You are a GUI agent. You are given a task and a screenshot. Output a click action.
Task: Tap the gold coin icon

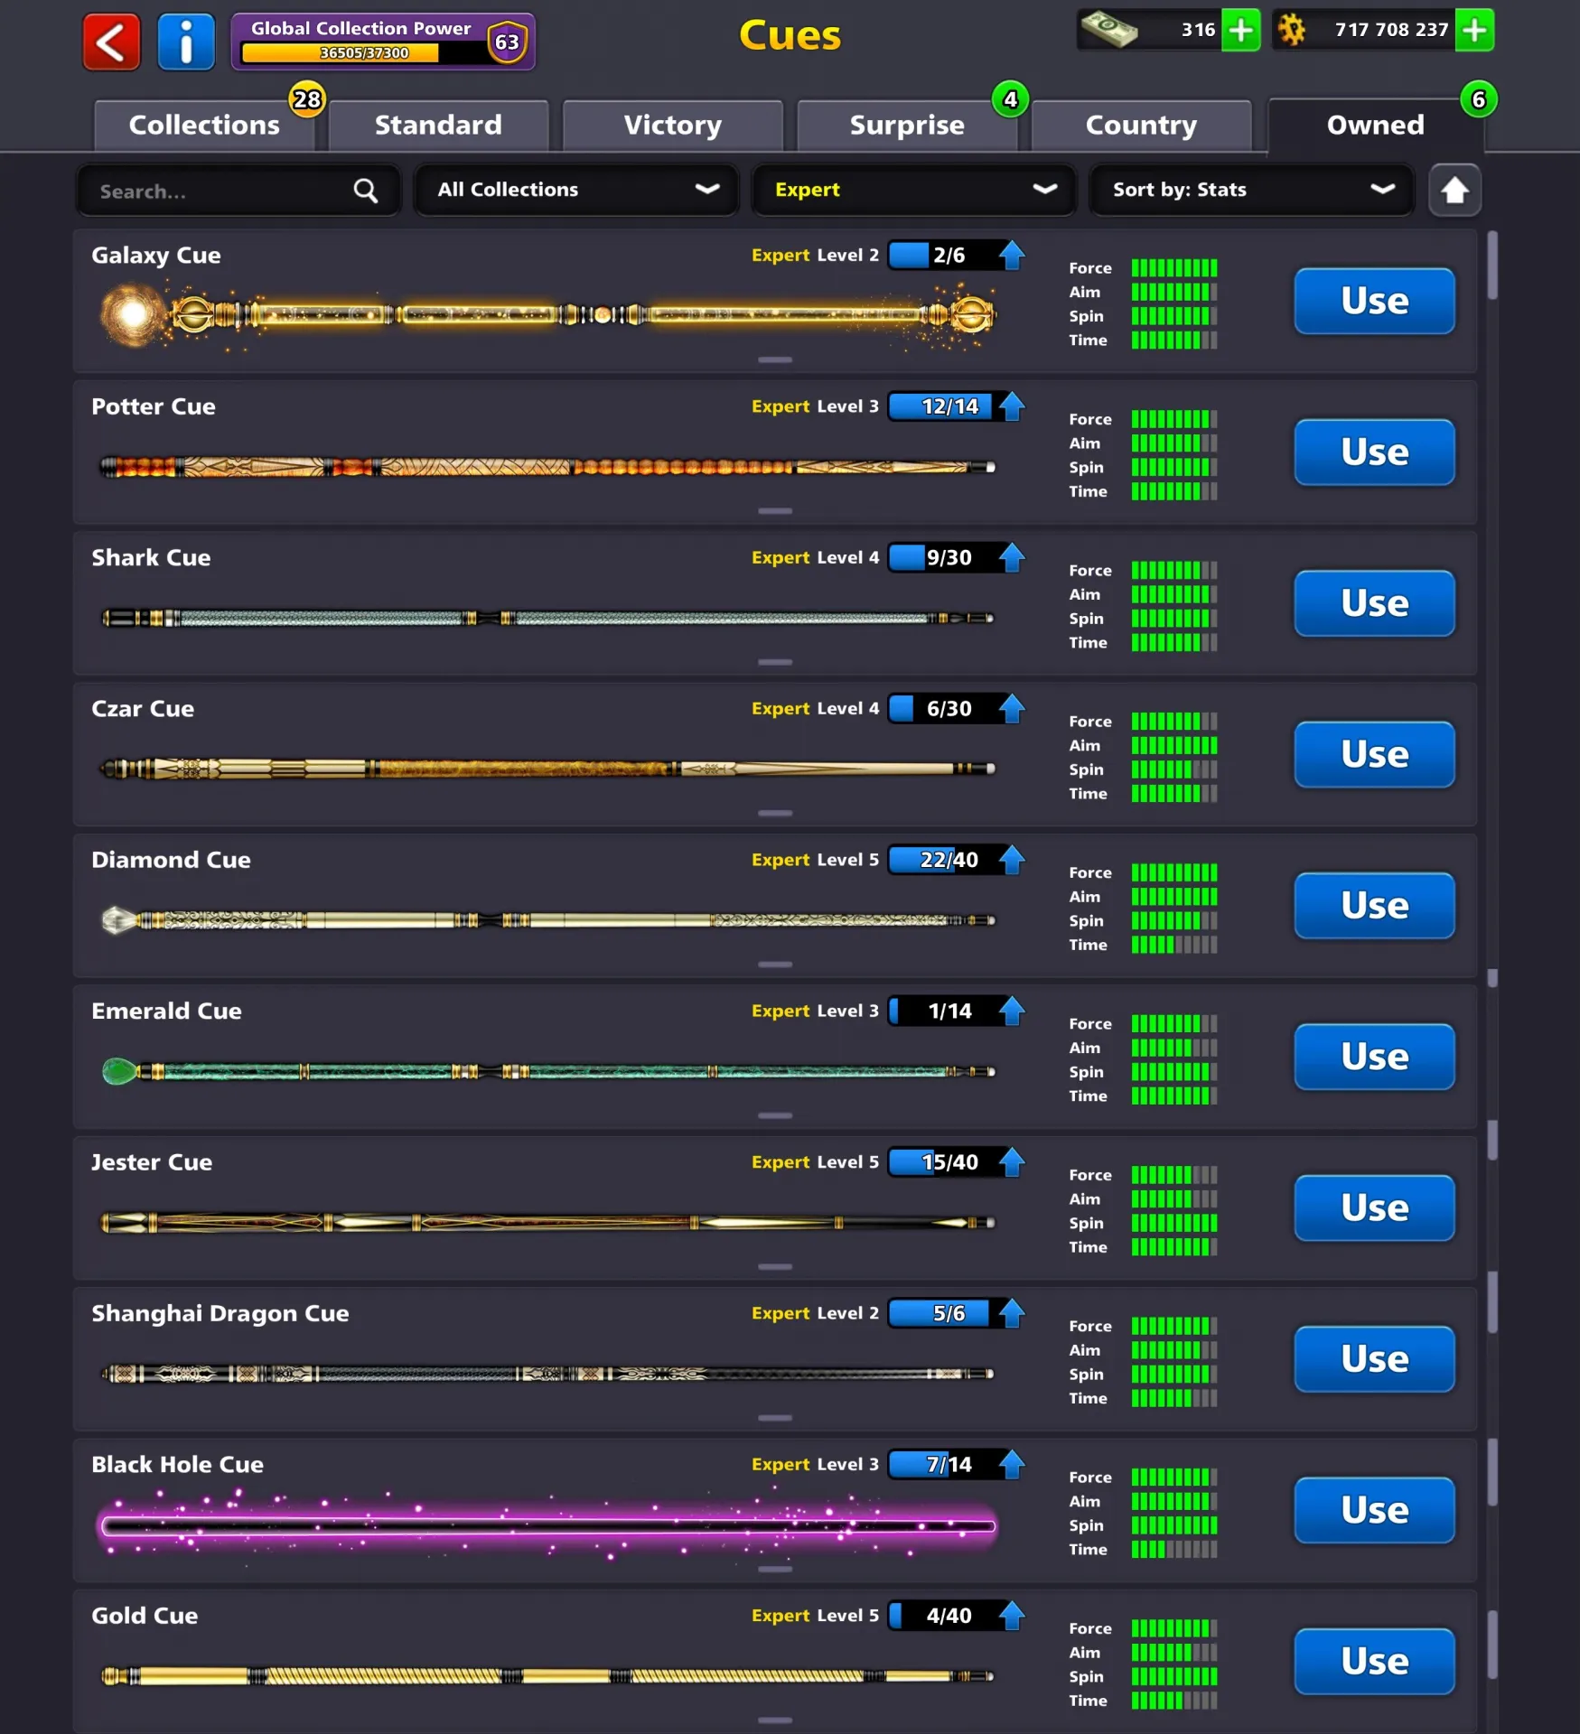pos(1293,30)
